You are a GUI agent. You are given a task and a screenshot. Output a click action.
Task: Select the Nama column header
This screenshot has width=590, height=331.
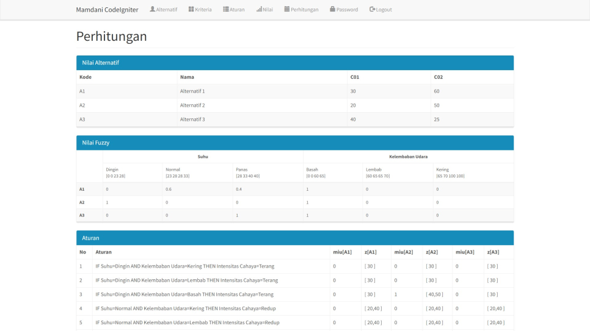click(x=187, y=77)
